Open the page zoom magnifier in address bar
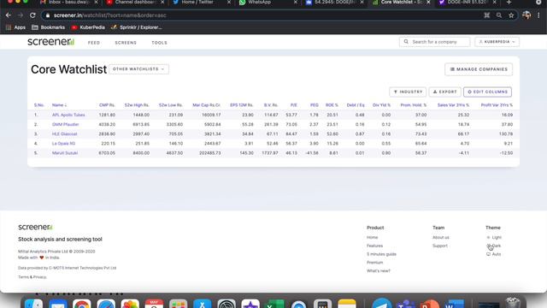This screenshot has width=547, height=308. coord(499,15)
